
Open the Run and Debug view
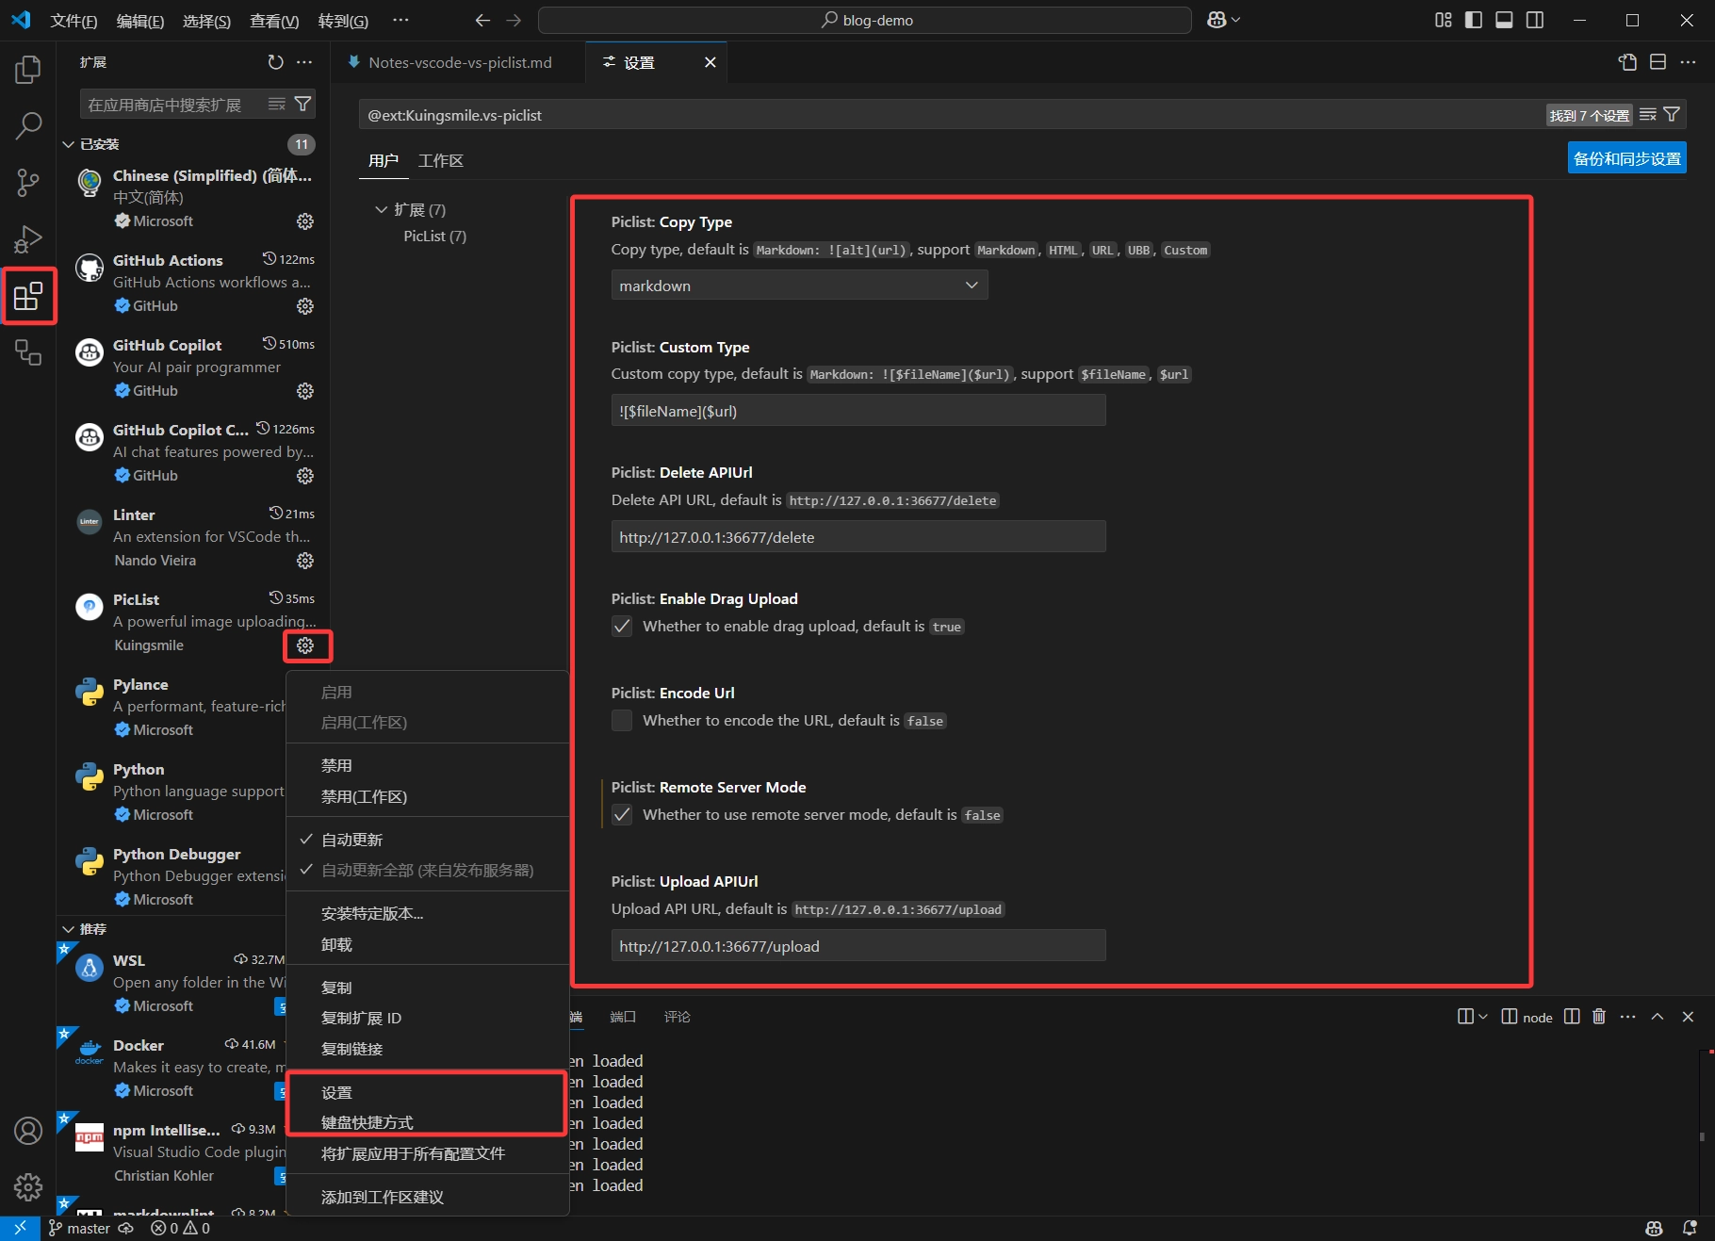pos(28,238)
